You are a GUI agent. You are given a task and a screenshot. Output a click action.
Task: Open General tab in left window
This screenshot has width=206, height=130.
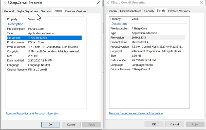click(x=9, y=11)
